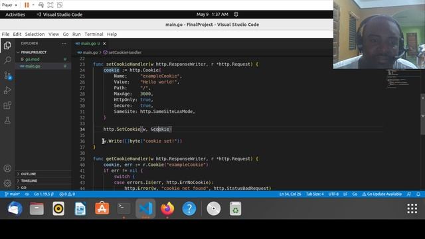425x239 pixels.
Task: Open the notifications bell icon
Action: click(x=418, y=194)
